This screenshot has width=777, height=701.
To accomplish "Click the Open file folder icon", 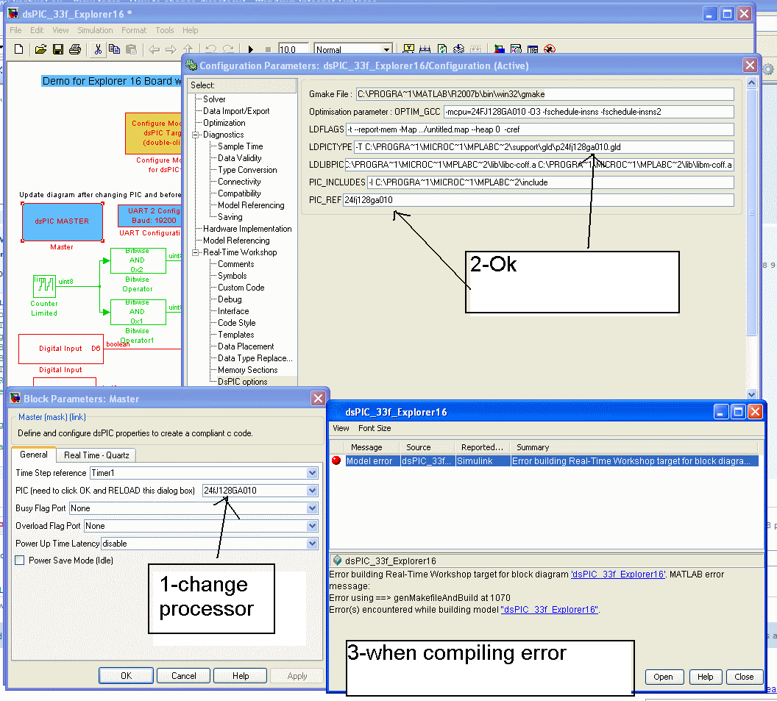I will (x=40, y=49).
